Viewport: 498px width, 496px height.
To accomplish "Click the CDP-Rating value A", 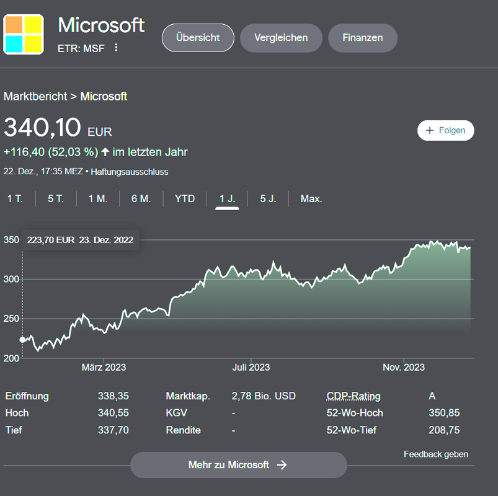I will tap(432, 396).
